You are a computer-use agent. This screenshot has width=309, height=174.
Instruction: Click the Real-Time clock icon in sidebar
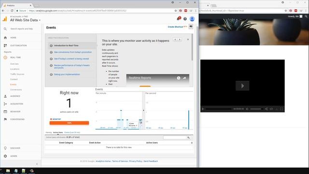[5, 58]
